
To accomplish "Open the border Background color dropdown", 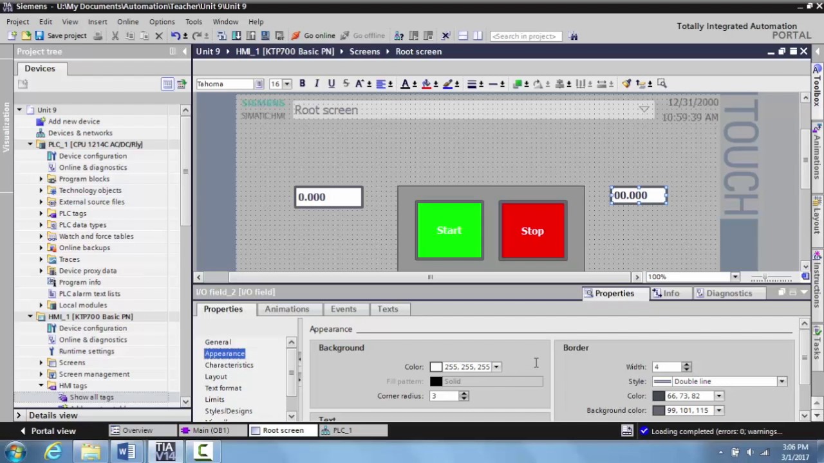I will pyautogui.click(x=718, y=410).
